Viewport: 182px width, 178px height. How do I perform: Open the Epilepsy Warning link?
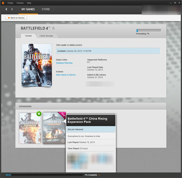[x=64, y=63]
